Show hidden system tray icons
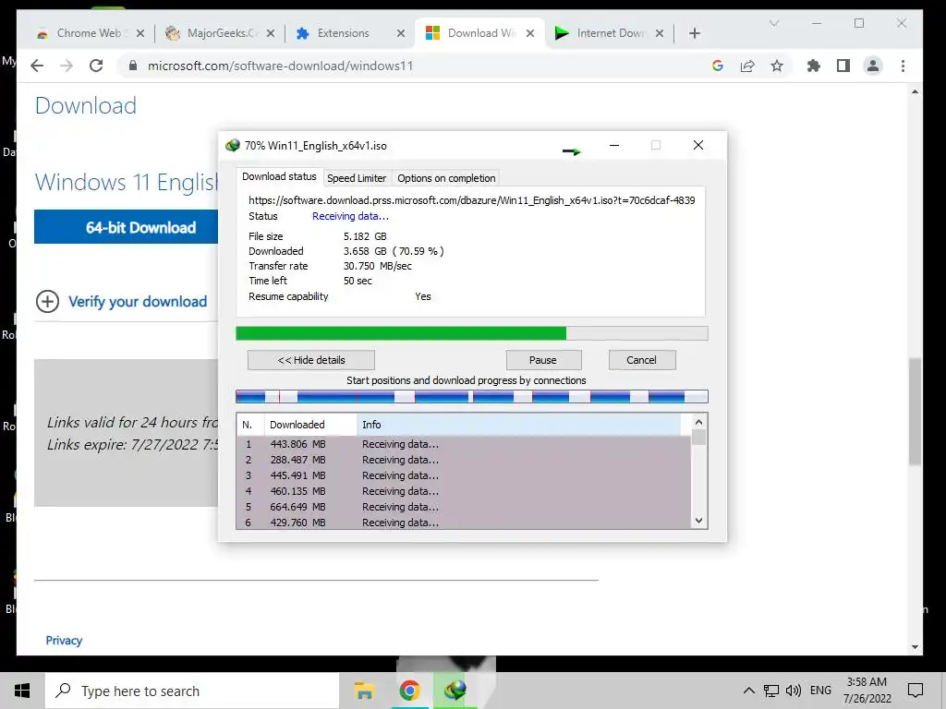Image resolution: width=946 pixels, height=709 pixels. (x=748, y=691)
